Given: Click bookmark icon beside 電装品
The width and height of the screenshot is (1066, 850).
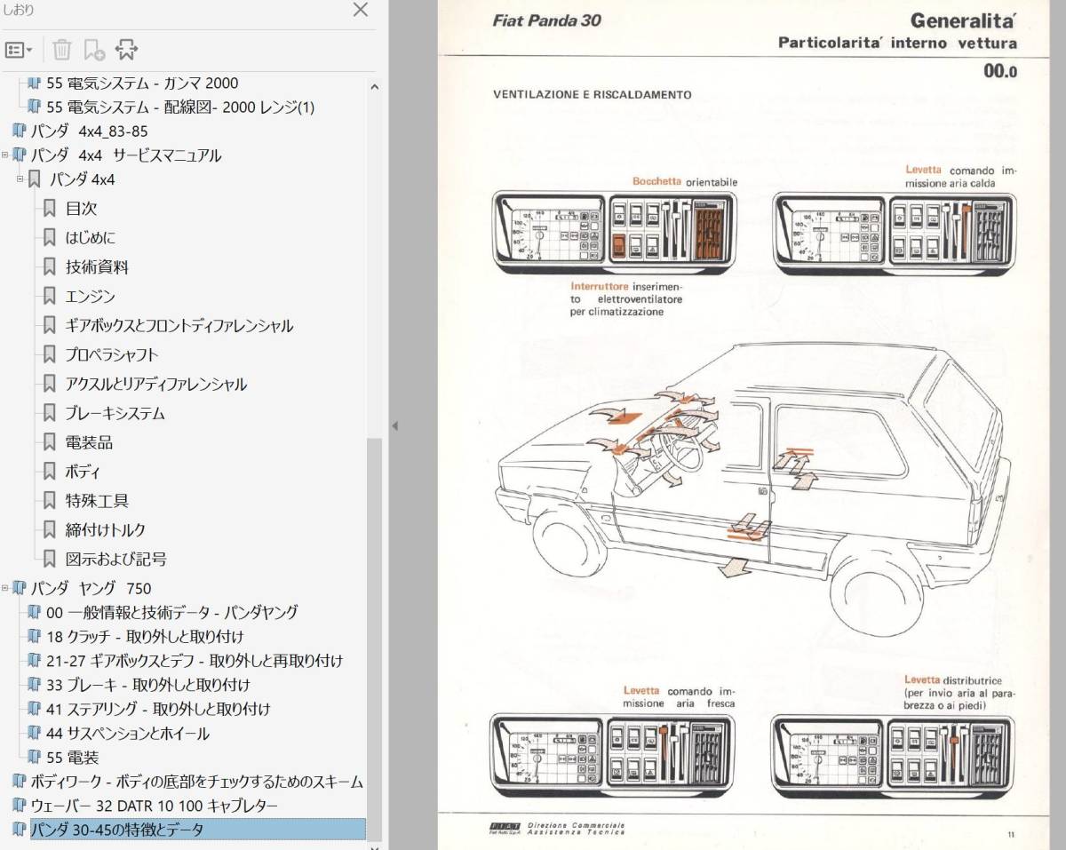Looking at the screenshot, I should pos(50,443).
